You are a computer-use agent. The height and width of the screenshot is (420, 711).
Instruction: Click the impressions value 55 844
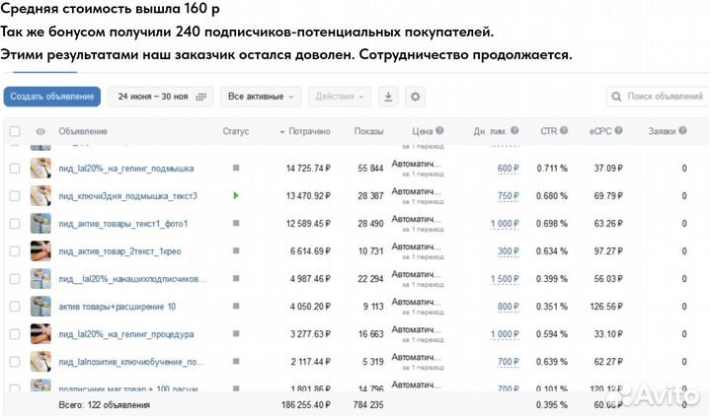tap(370, 169)
